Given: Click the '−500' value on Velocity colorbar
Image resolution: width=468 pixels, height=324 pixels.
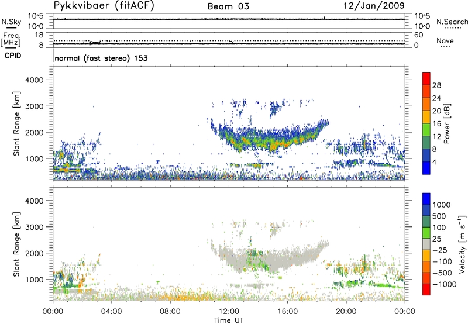Looking at the screenshot, I should pos(442,273).
